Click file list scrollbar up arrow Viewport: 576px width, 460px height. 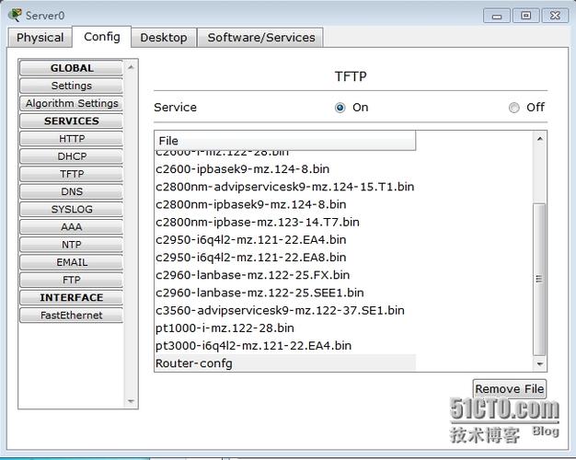point(539,139)
